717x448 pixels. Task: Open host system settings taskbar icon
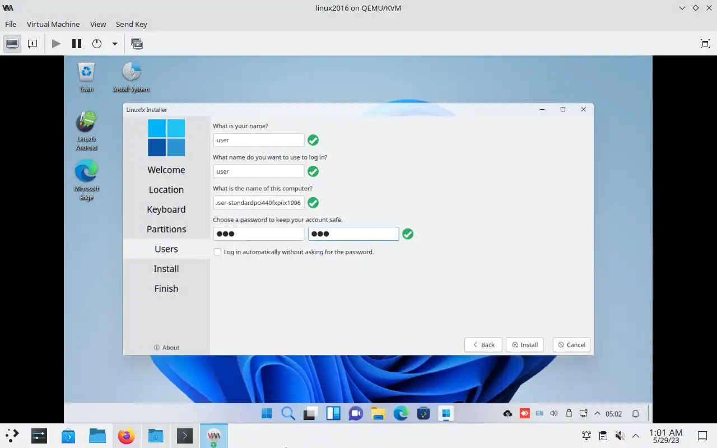pos(39,435)
